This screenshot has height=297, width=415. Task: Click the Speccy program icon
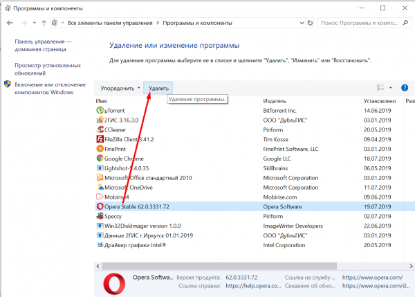point(100,216)
